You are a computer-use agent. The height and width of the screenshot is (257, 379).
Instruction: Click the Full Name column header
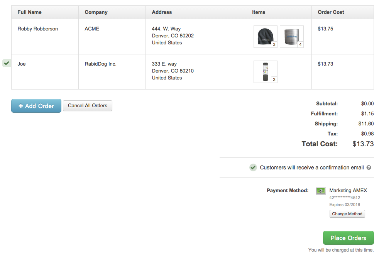point(29,12)
